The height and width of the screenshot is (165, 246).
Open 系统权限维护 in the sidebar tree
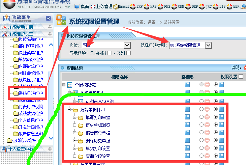click(28, 93)
